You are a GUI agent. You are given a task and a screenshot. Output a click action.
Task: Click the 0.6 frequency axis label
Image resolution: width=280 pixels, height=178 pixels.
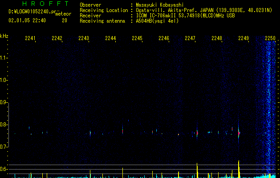click(x=4, y=169)
